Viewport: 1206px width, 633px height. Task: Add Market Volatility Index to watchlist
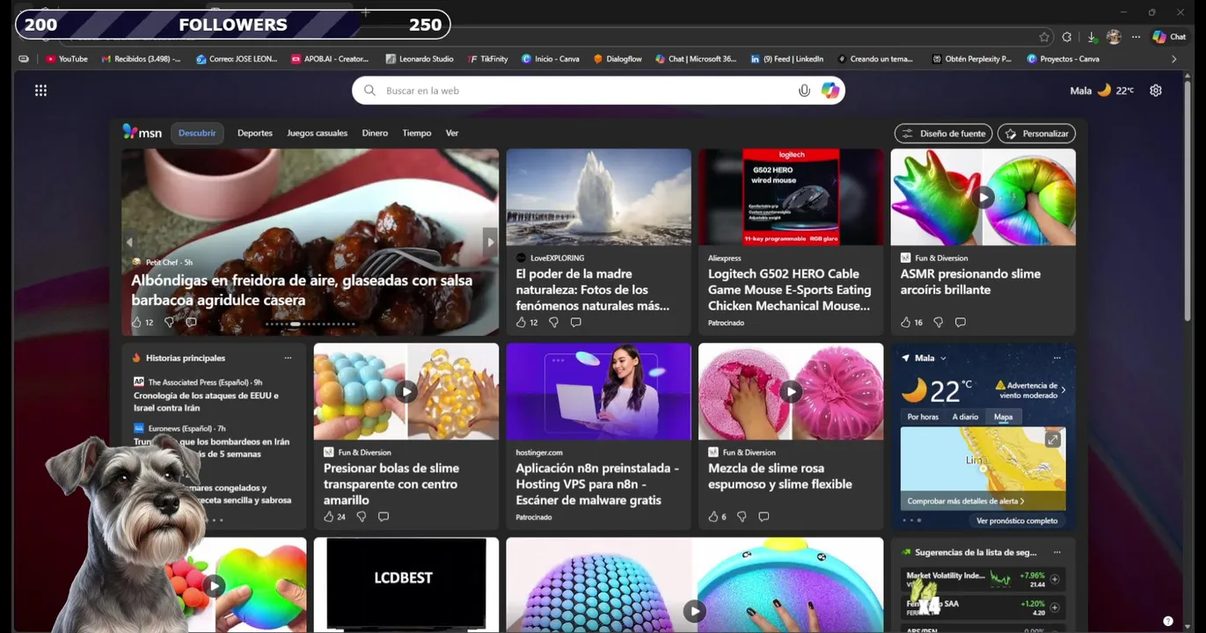coord(1054,579)
